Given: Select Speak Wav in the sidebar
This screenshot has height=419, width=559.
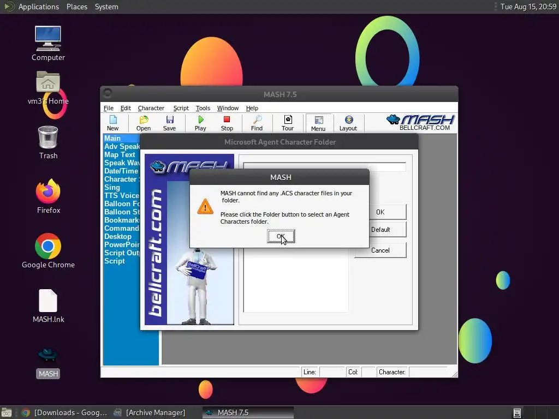Looking at the screenshot, I should click(122, 163).
